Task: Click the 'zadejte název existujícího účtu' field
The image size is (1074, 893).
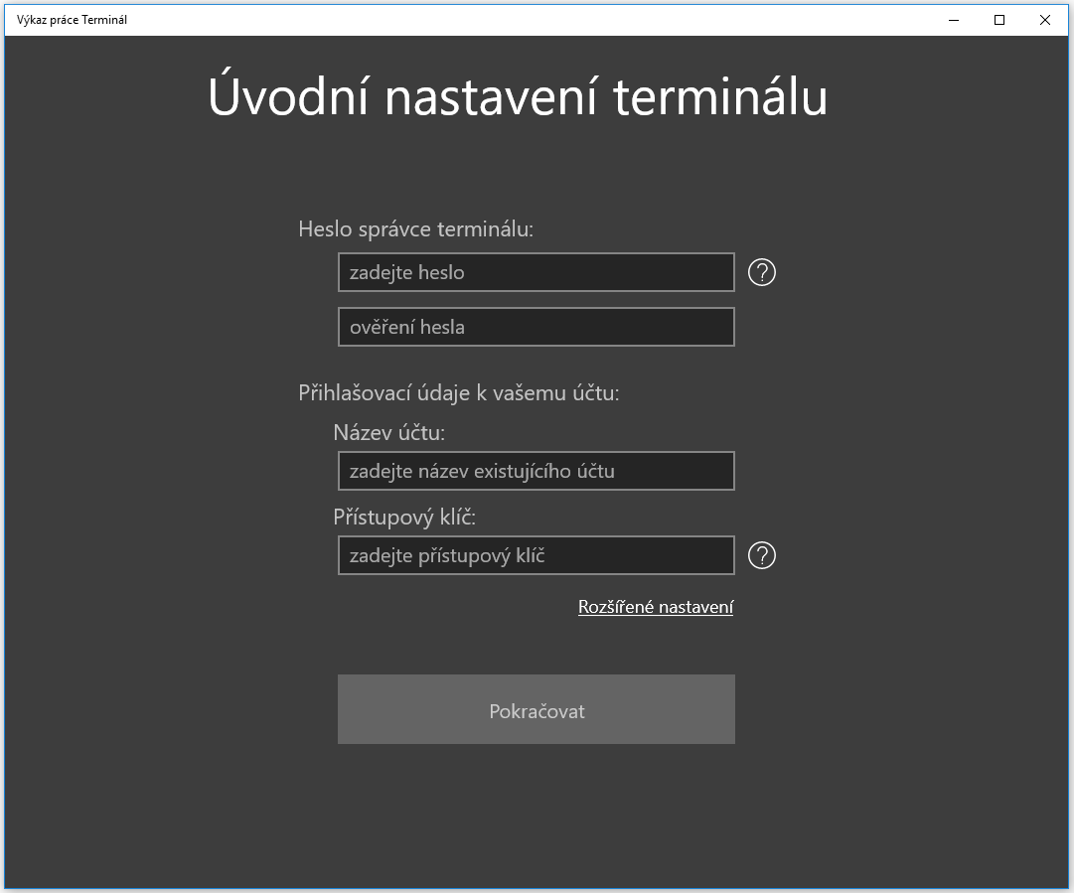Action: [537, 471]
